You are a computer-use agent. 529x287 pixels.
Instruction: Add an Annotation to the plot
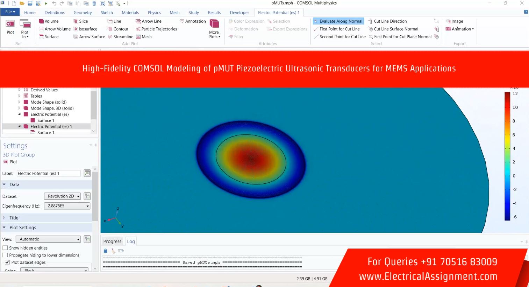193,21
